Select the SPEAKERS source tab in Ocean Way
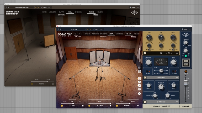The width and height of the screenshot is (202, 113). (x=103, y=34)
